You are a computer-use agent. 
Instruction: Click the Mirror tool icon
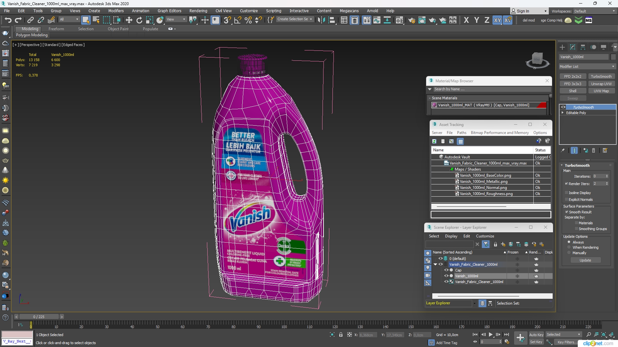tap(321, 20)
